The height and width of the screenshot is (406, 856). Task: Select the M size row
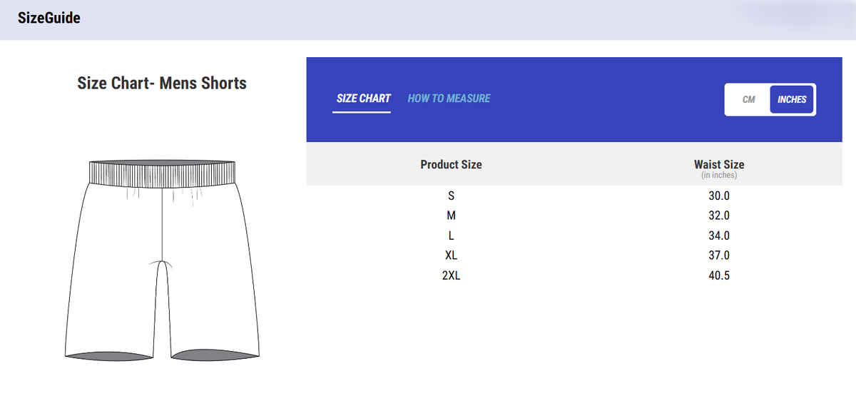coord(451,215)
